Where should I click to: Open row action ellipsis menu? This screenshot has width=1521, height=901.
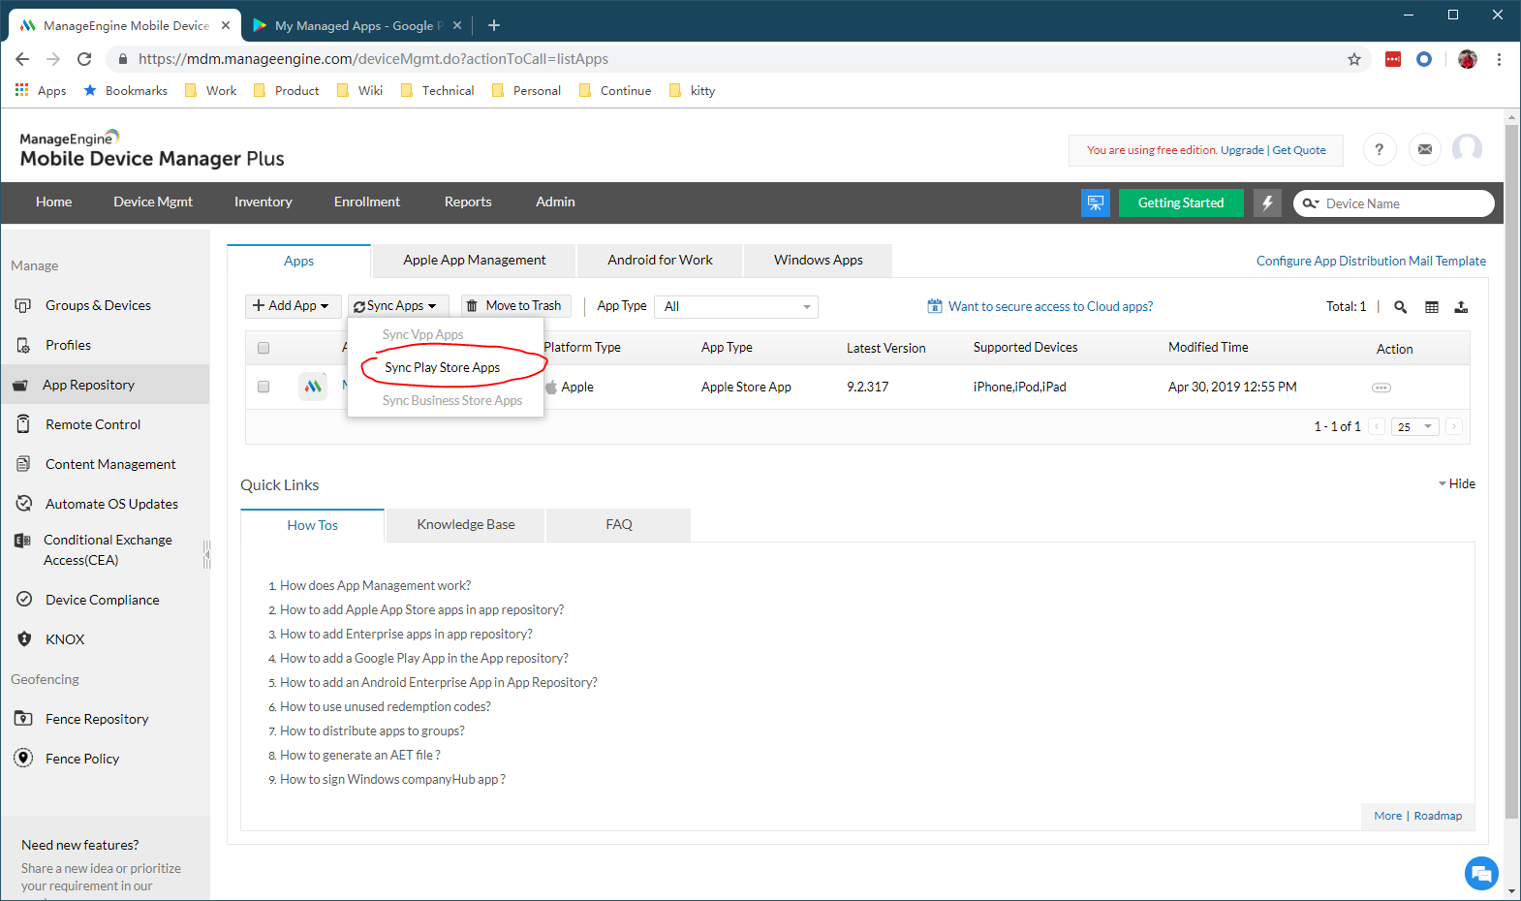coord(1381,388)
